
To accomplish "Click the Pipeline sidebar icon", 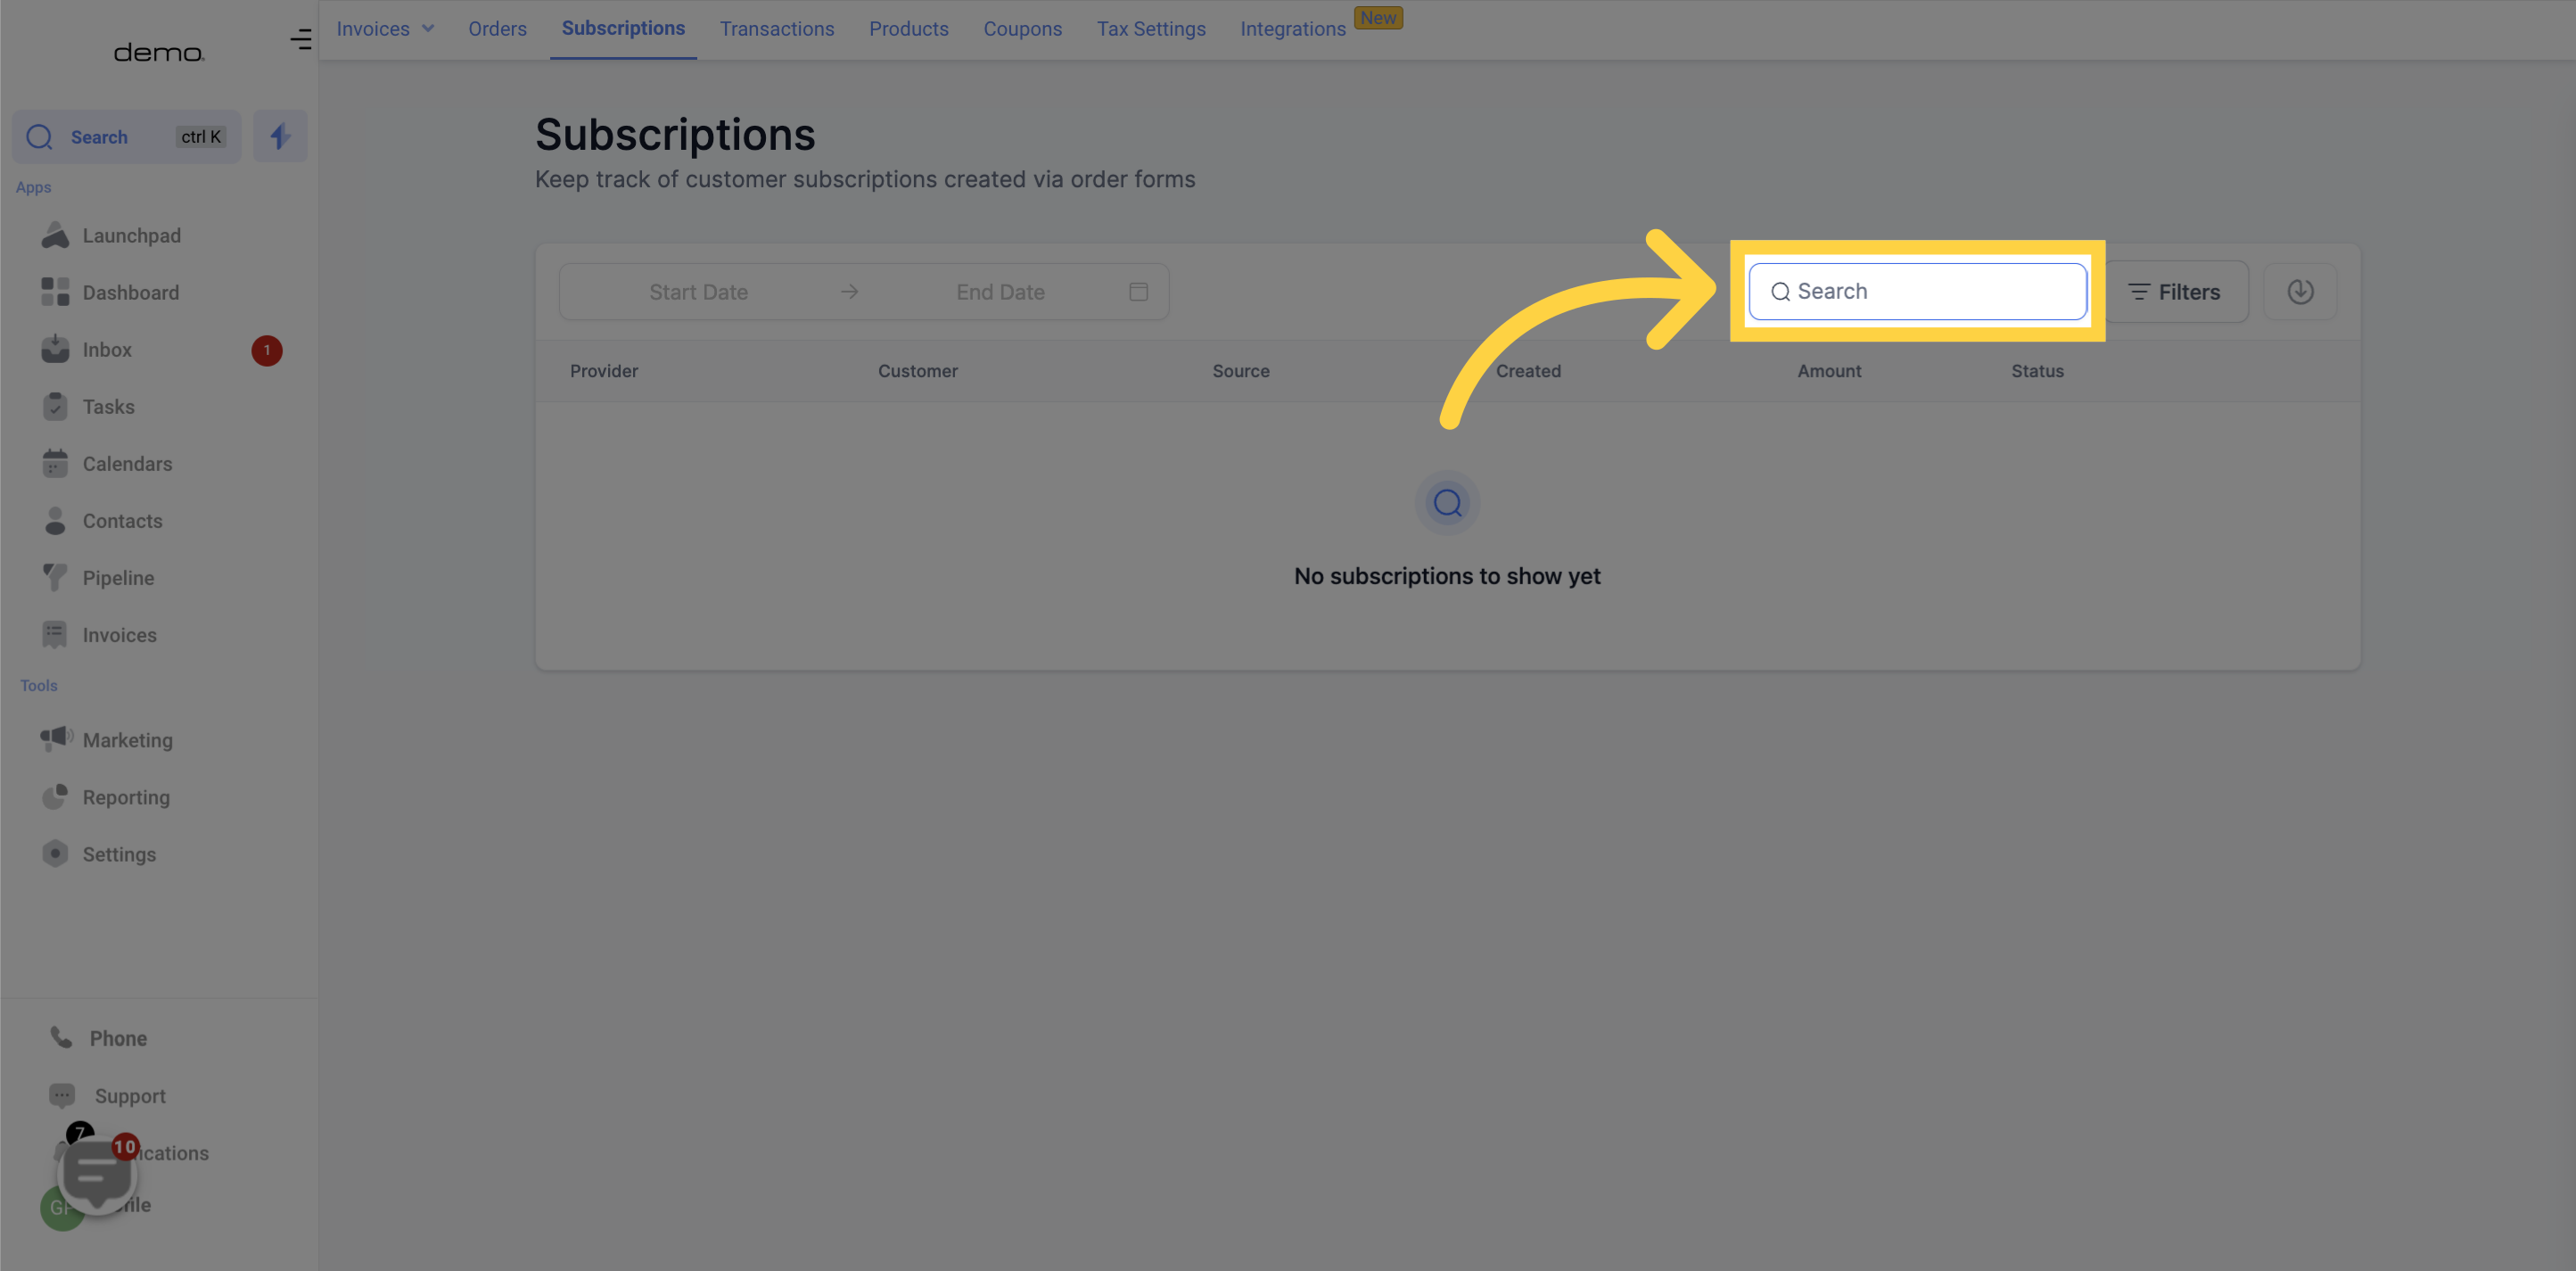I will (57, 575).
